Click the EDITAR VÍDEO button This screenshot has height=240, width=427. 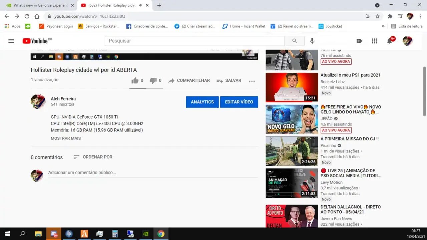pyautogui.click(x=239, y=102)
